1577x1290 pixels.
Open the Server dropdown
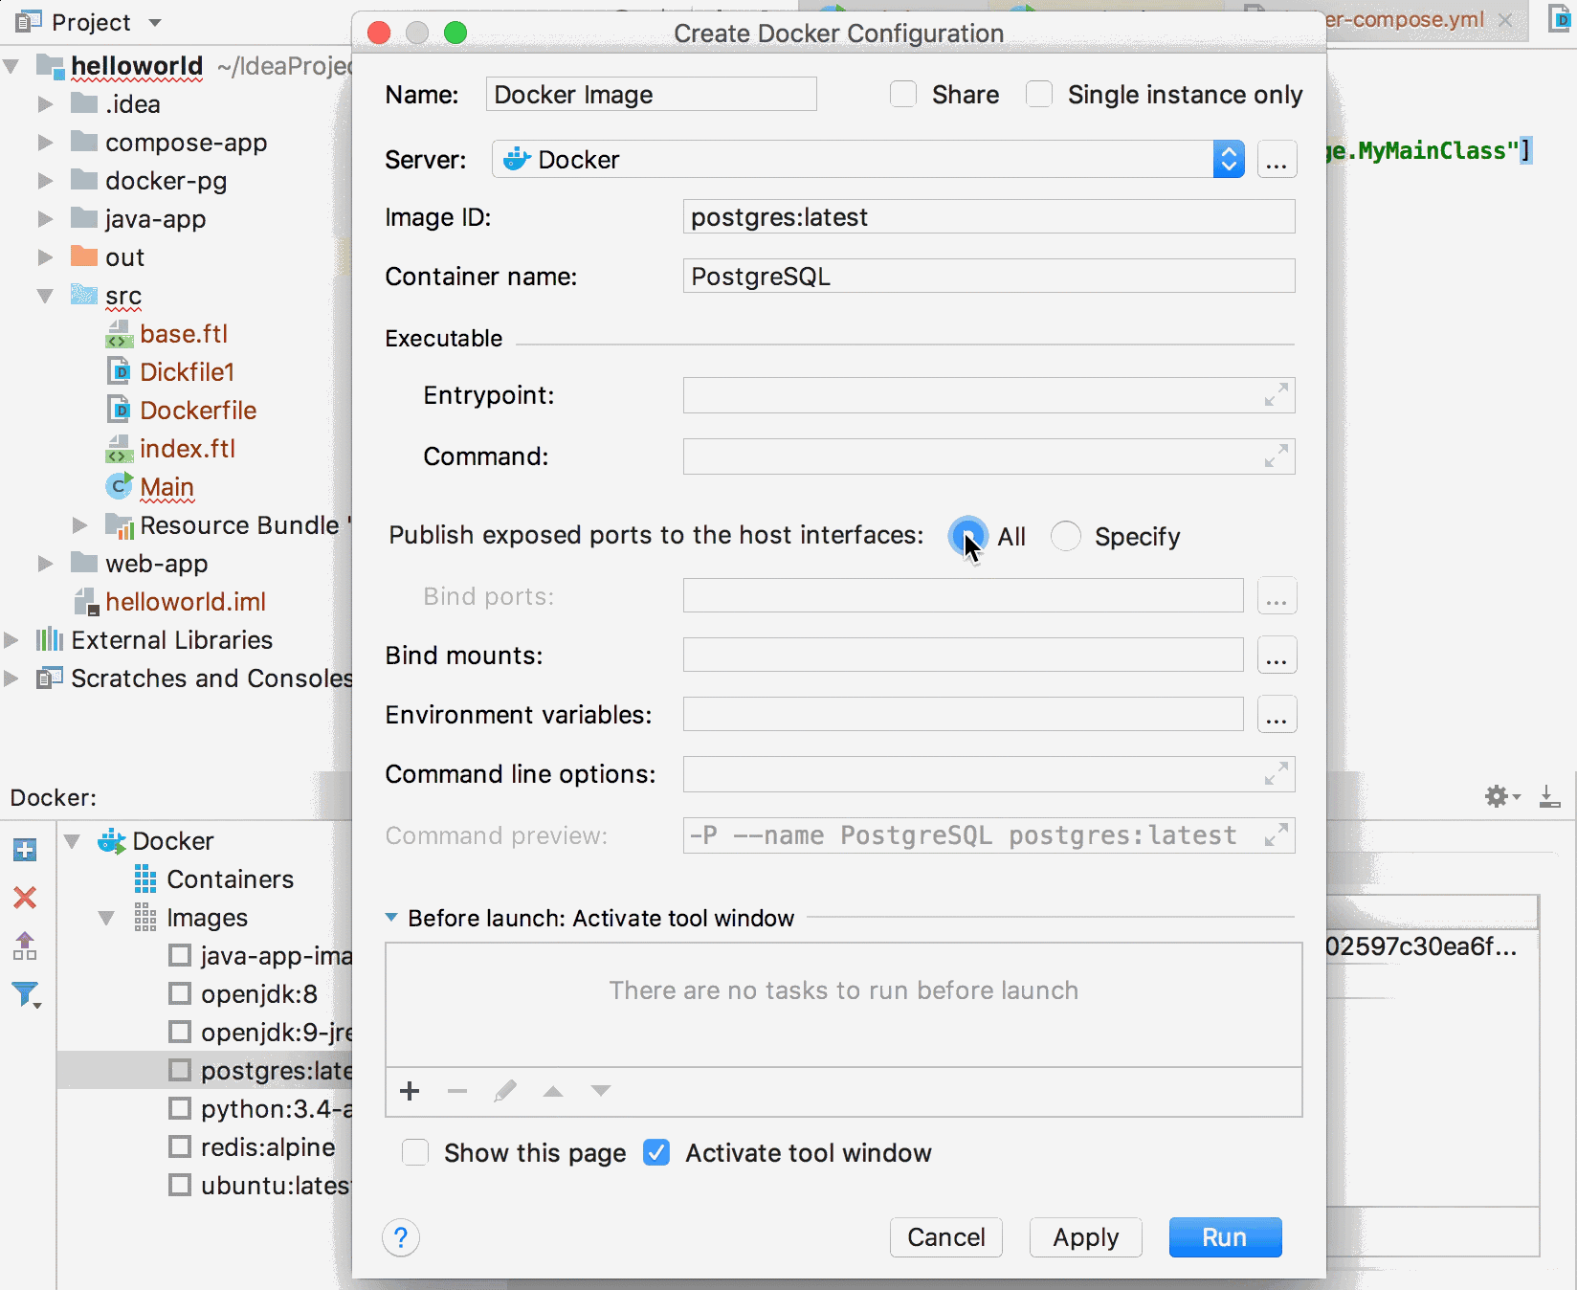(x=1228, y=159)
